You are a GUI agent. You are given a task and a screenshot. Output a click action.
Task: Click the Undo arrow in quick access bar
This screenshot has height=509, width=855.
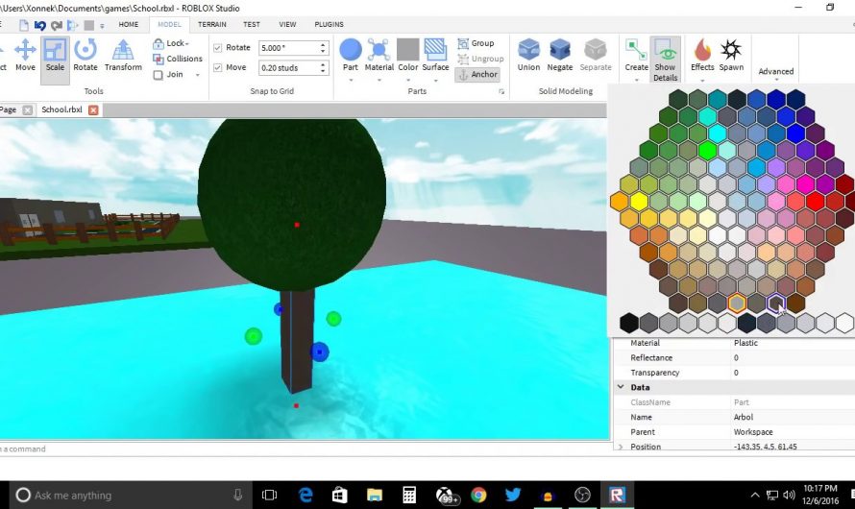pos(39,25)
